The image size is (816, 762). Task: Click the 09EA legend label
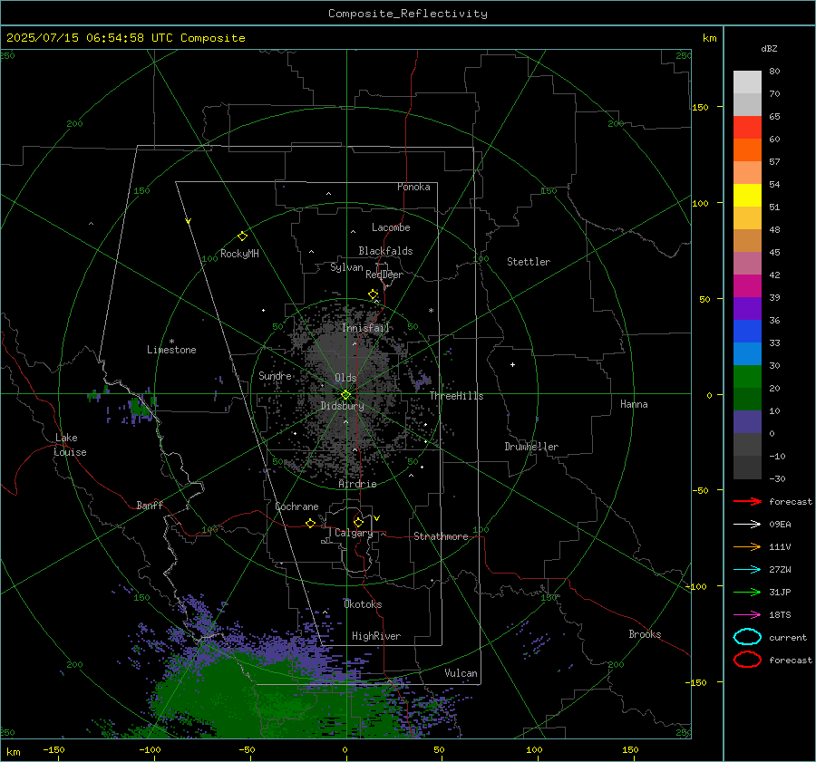(780, 525)
